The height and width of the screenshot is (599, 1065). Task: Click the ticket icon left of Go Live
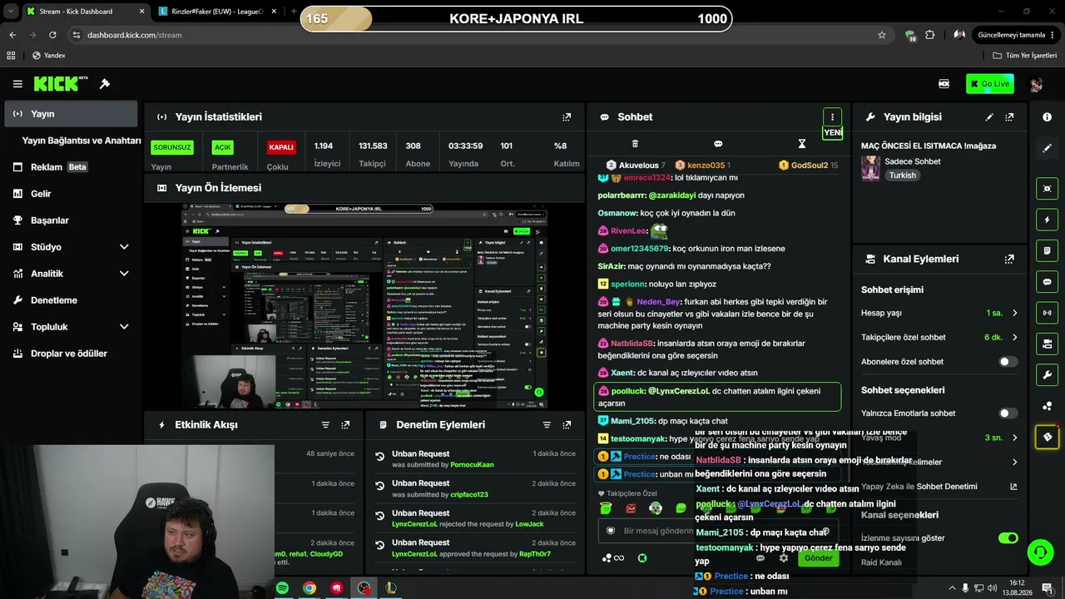pyautogui.click(x=944, y=84)
